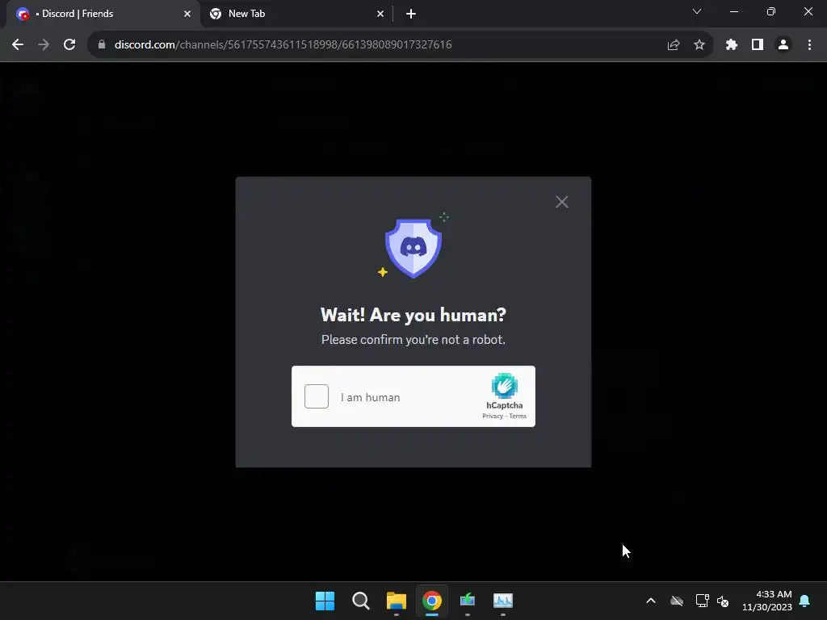Open the green-arrow app on taskbar
The height and width of the screenshot is (620, 827).
(x=468, y=601)
